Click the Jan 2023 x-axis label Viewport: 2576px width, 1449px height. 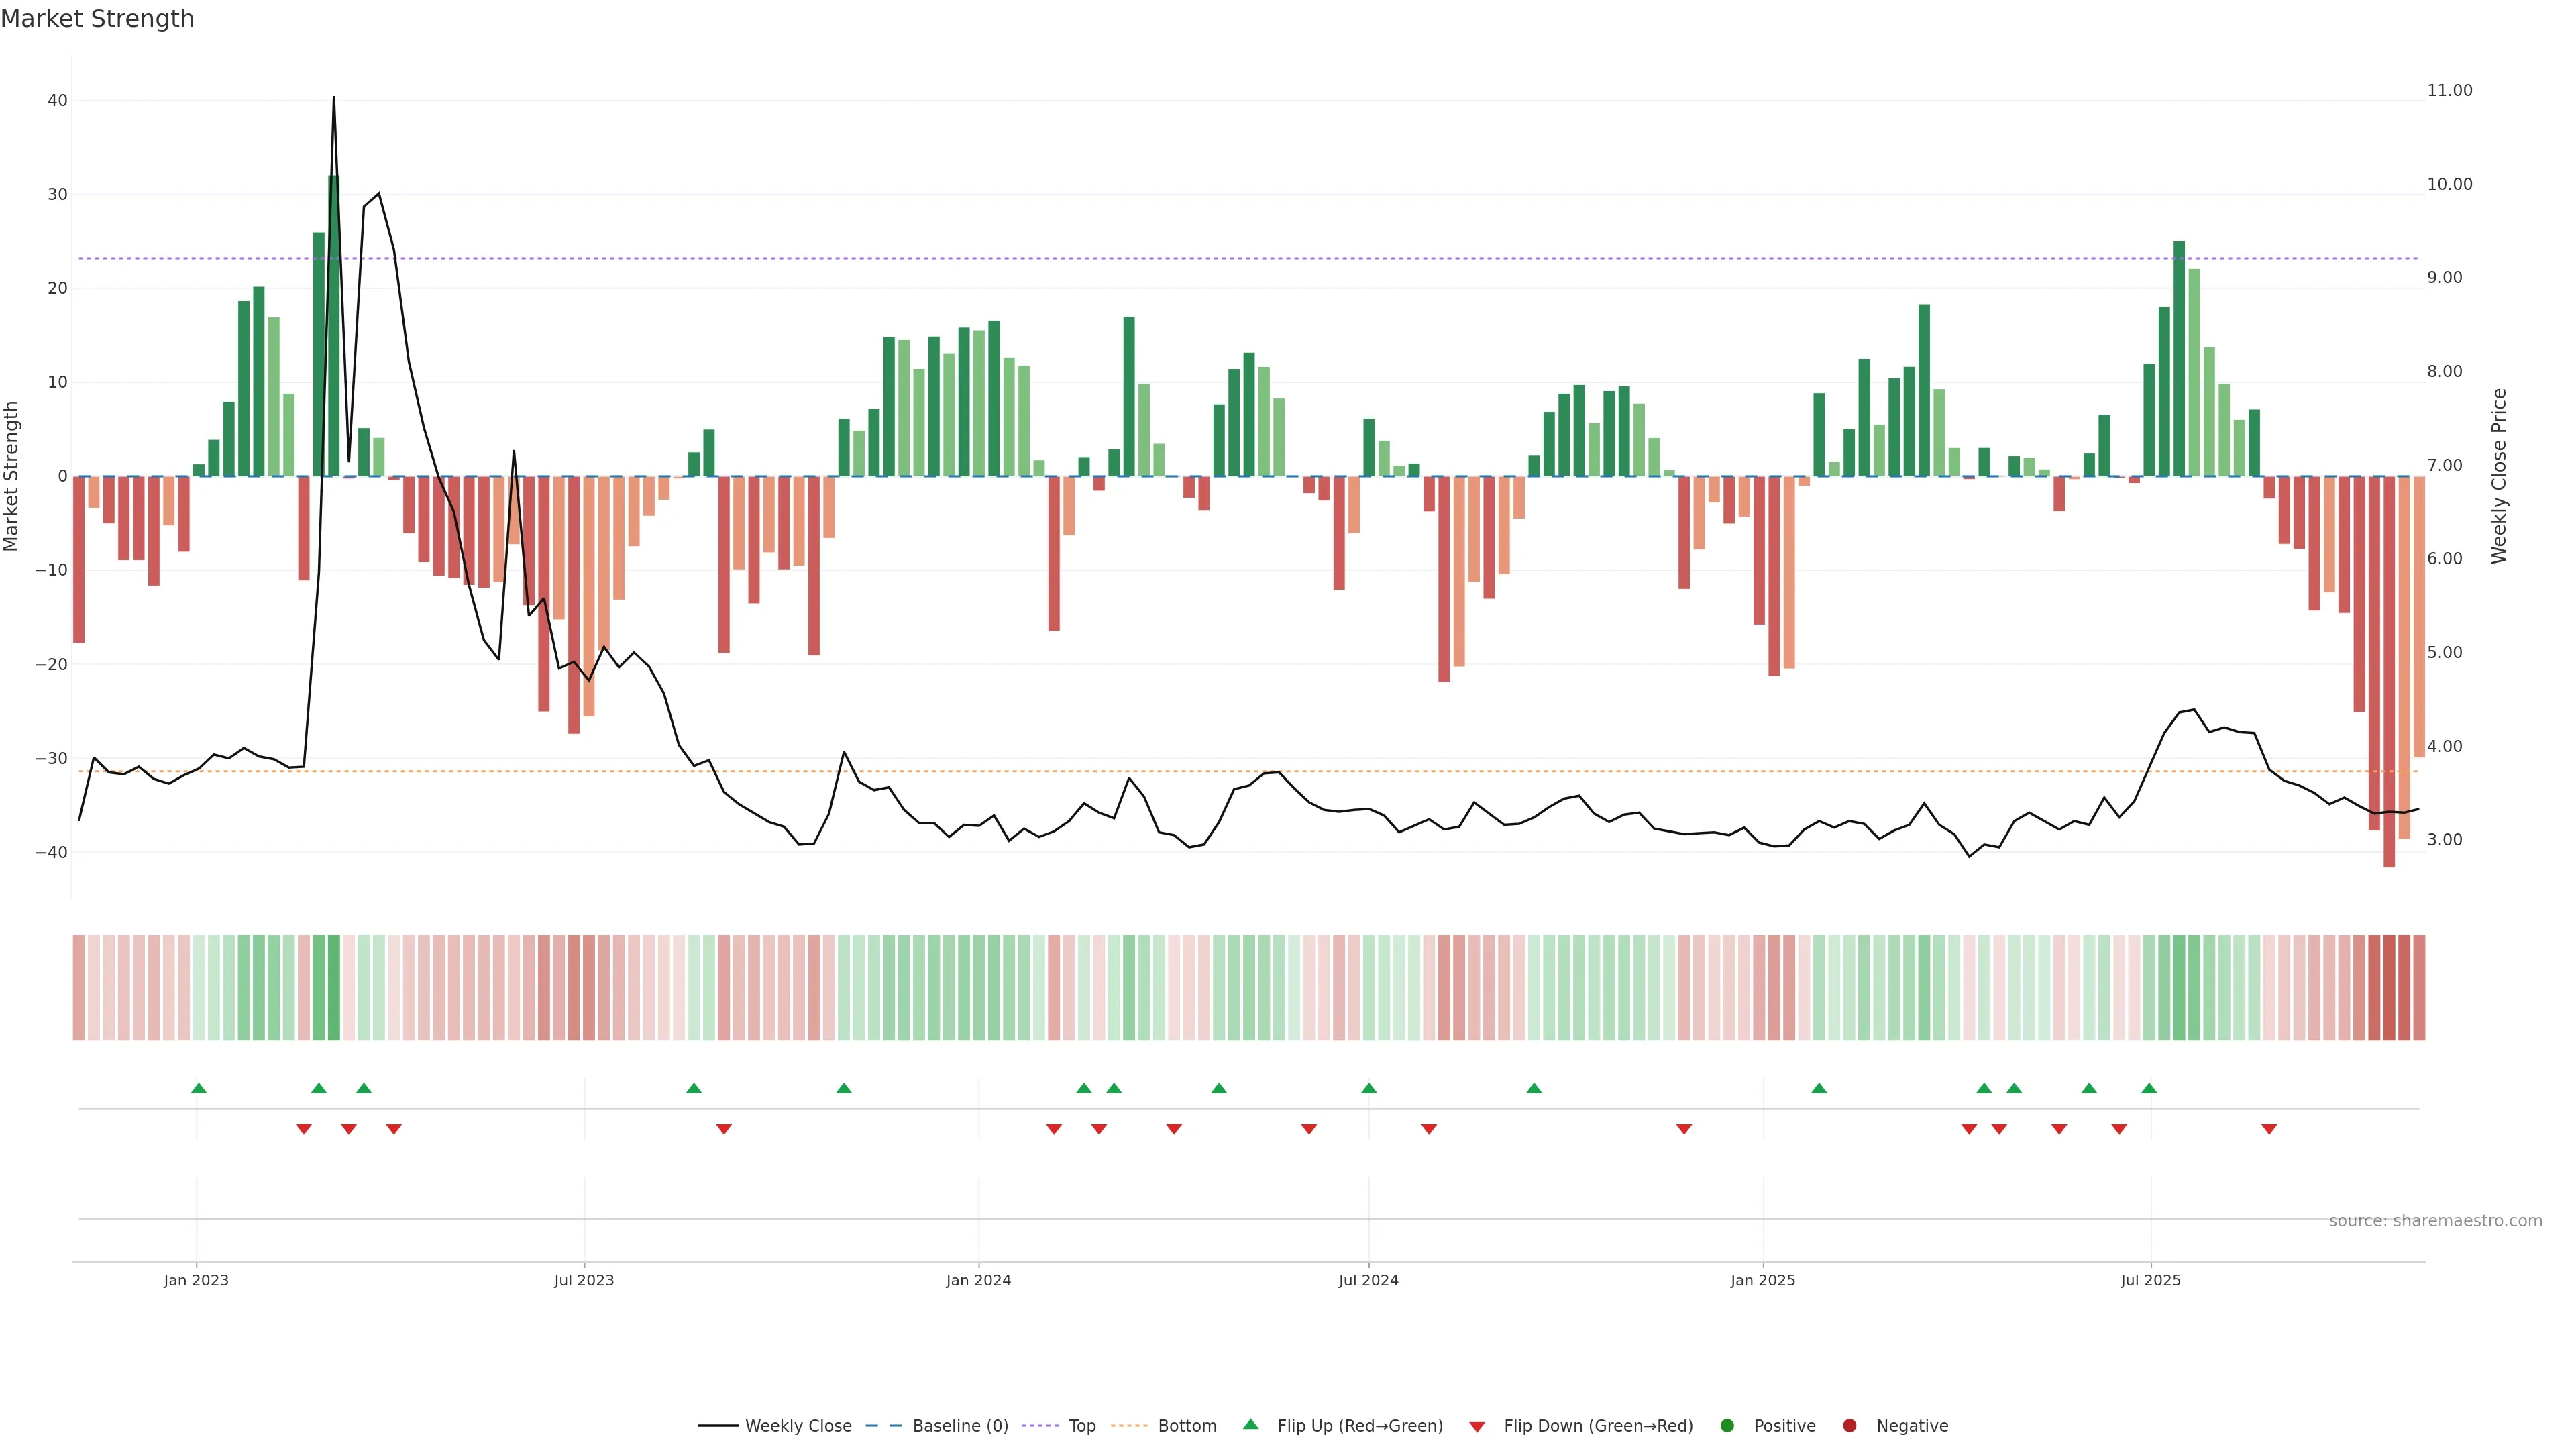(x=196, y=1280)
